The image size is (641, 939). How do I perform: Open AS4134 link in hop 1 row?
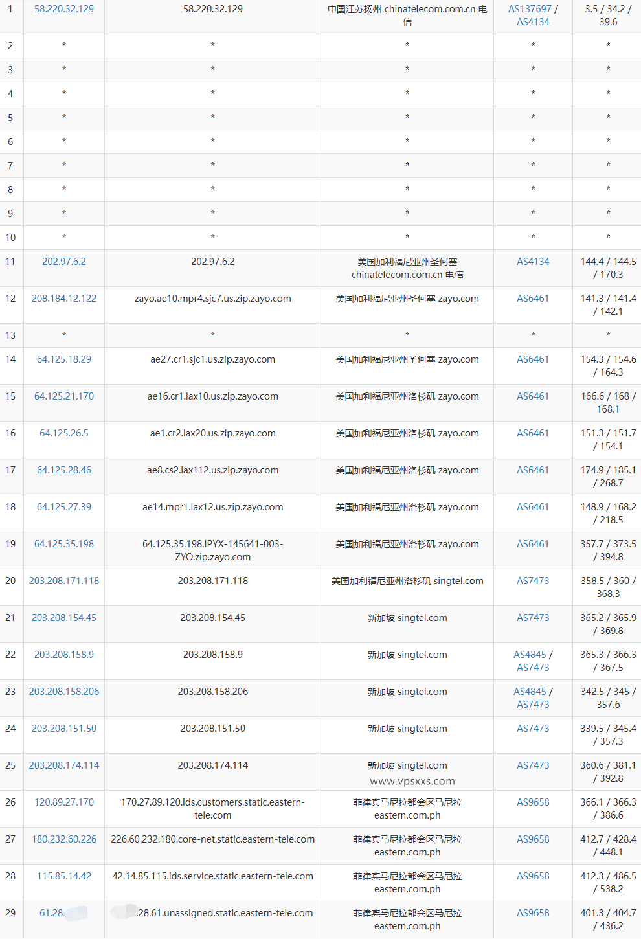coord(533,22)
